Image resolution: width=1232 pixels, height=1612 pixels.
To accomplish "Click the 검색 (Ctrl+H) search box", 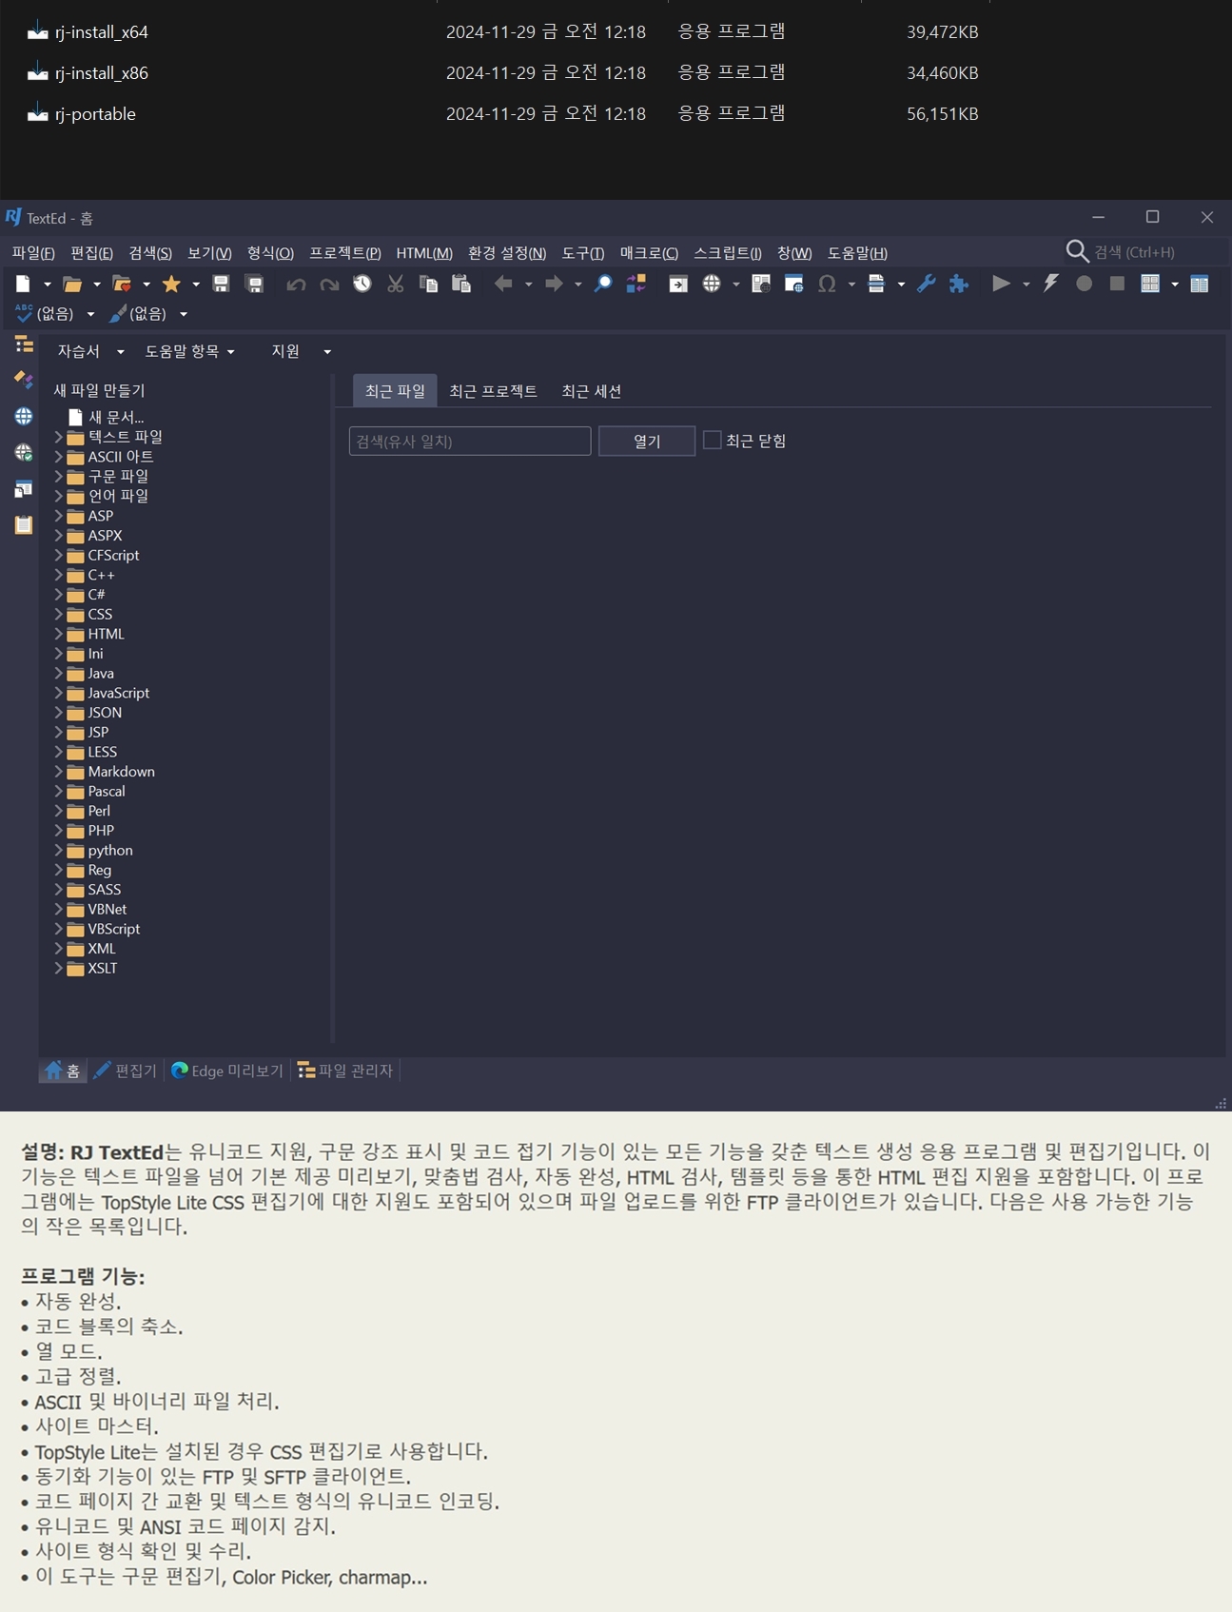I will click(1145, 251).
